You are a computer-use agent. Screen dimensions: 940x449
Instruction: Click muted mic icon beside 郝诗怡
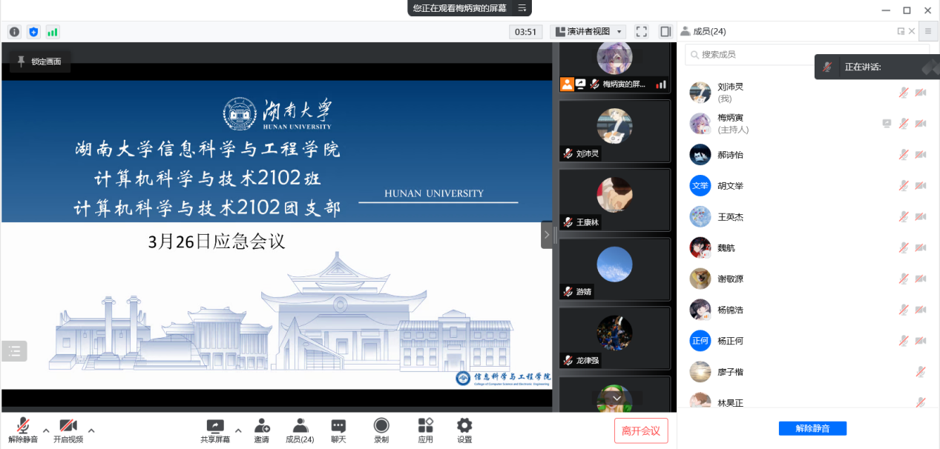[904, 155]
